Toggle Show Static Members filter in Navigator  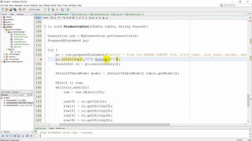tap(11, 136)
